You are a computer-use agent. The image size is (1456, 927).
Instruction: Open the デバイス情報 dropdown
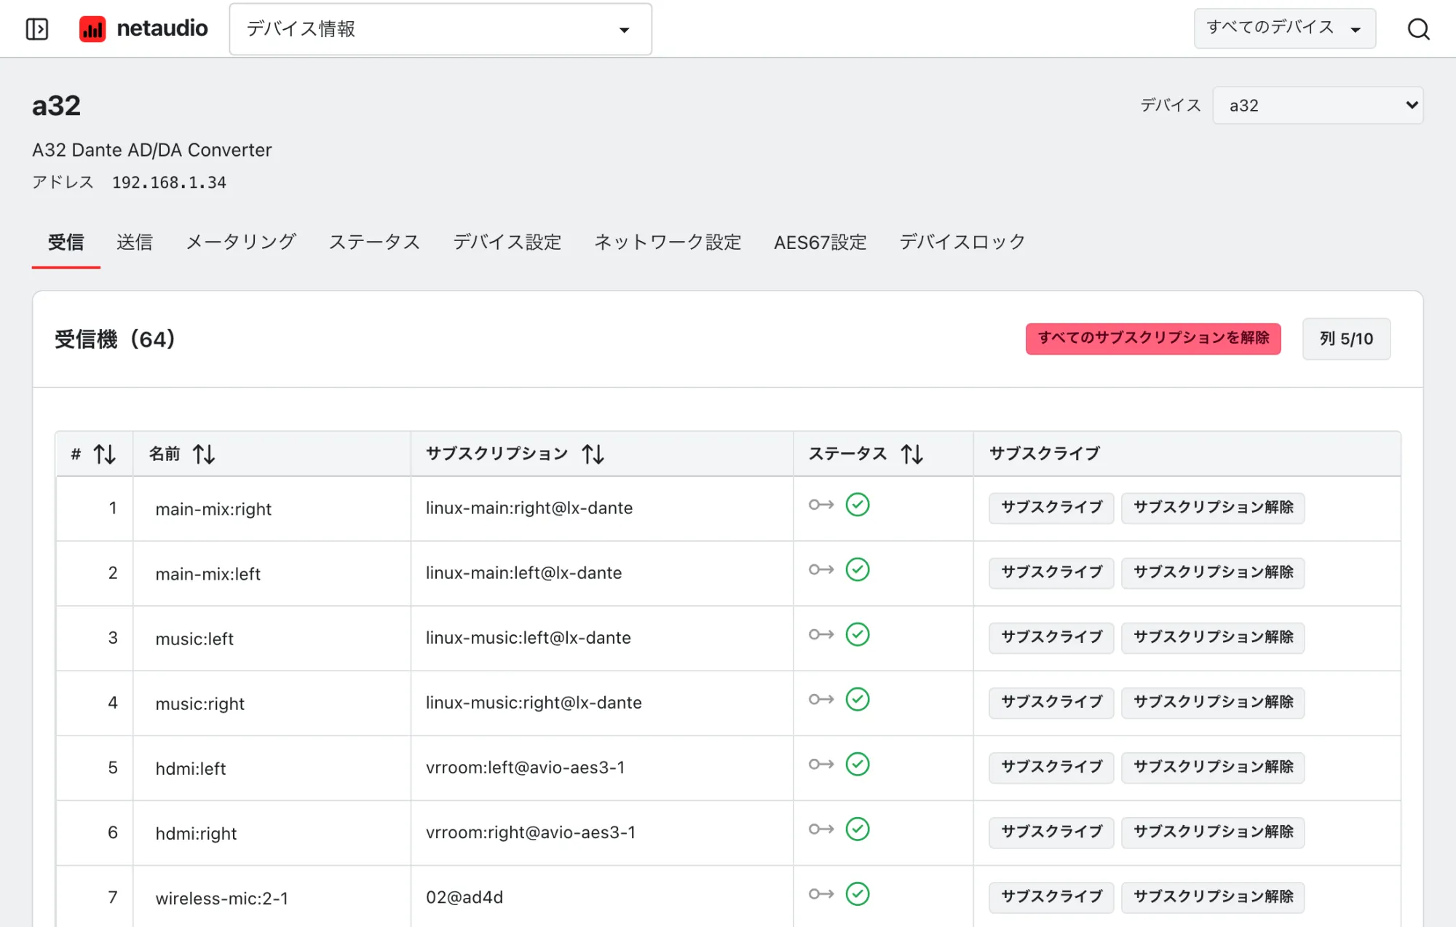point(440,29)
